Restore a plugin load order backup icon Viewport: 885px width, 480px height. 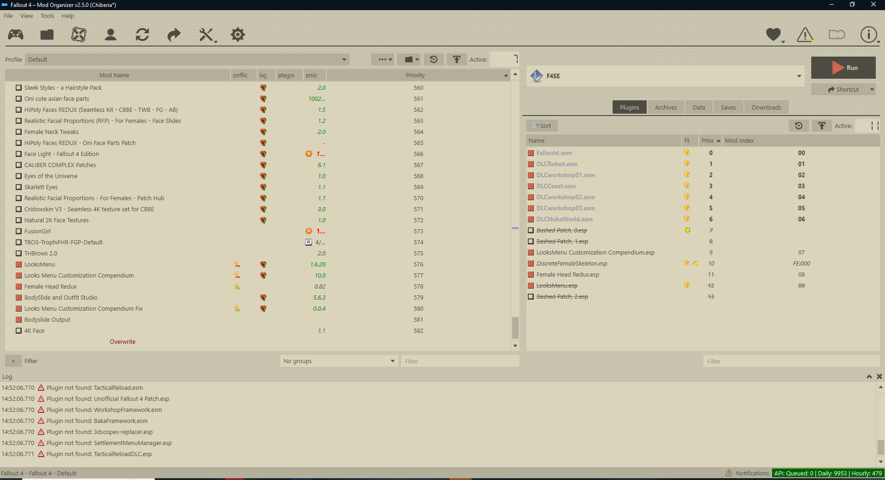tap(799, 125)
